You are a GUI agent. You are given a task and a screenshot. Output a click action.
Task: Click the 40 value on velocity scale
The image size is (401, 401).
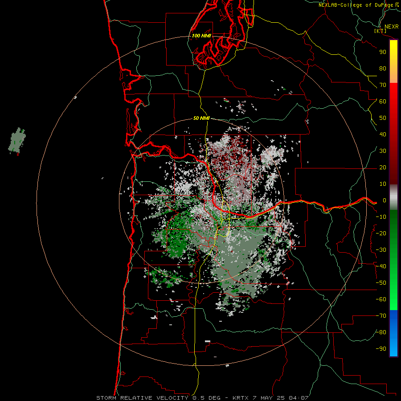383,135
